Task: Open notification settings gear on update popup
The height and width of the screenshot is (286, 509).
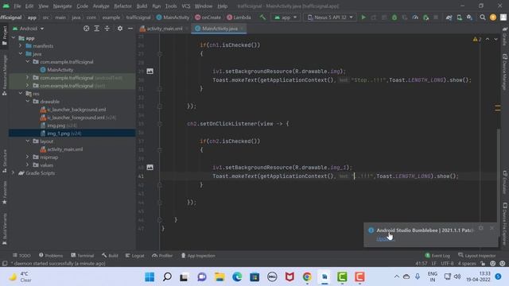Action: [x=481, y=228]
